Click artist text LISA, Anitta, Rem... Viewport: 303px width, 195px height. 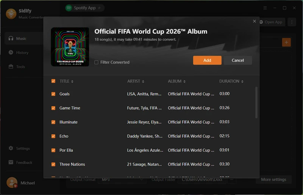(144, 94)
